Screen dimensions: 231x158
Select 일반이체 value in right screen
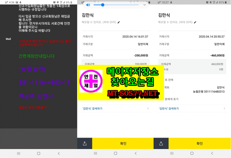(219, 44)
